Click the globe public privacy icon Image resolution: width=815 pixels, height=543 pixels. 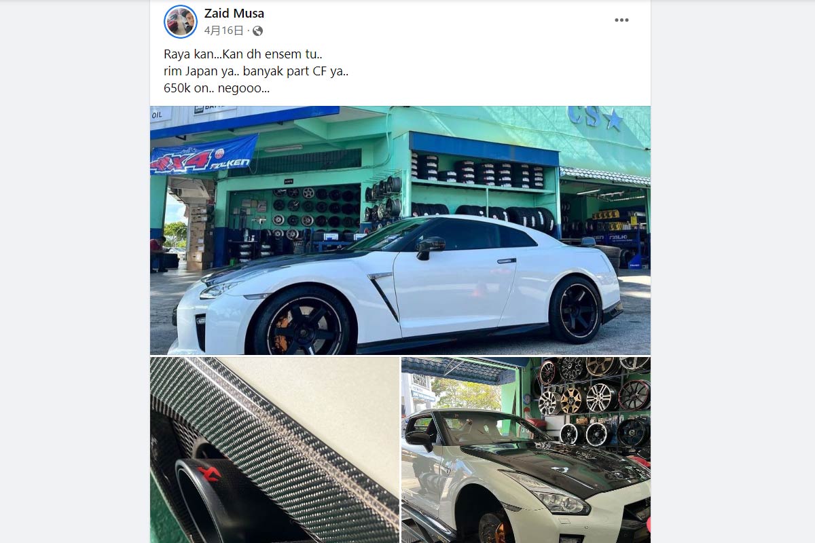[x=257, y=31]
